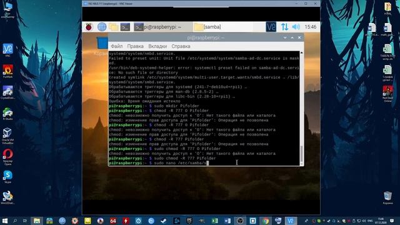Open This PC desktop icon
Image resolution: width=400 pixels, height=225 pixels.
7,10
